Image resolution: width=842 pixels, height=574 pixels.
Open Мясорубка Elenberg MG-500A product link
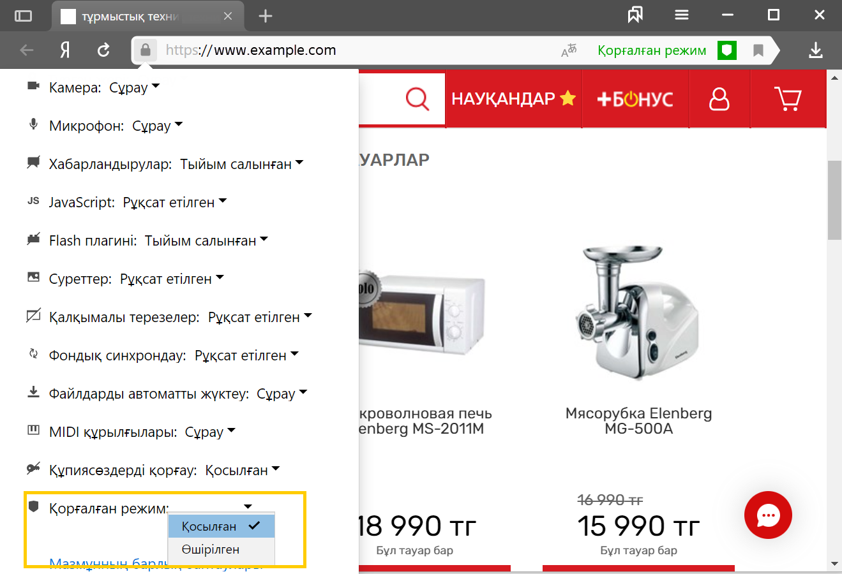[638, 421]
